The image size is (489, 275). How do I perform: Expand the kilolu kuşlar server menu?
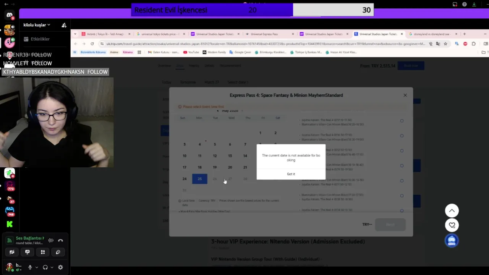click(37, 25)
